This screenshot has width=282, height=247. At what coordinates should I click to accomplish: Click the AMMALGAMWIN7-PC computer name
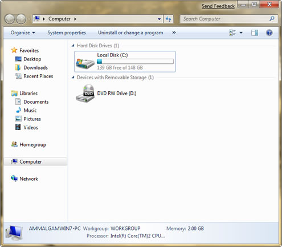coord(55,229)
